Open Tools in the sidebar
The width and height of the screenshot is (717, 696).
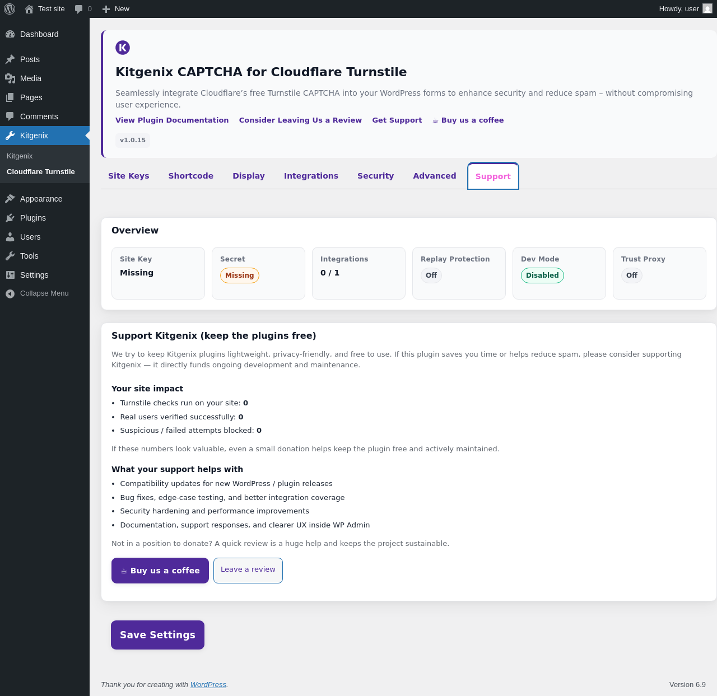click(45, 256)
